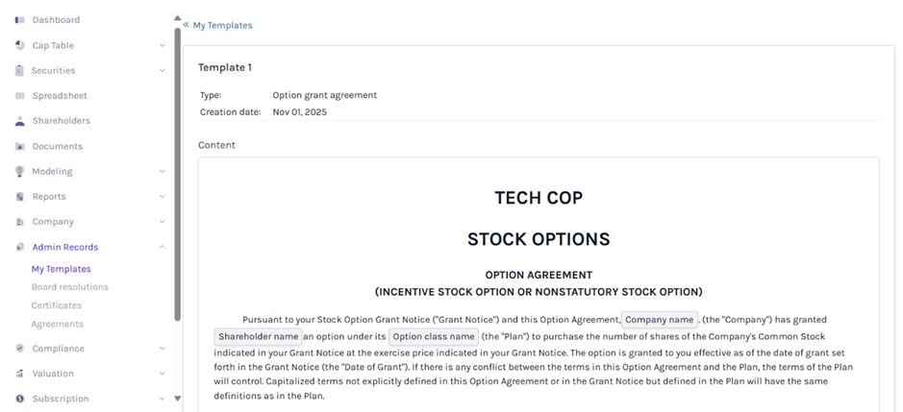Click the Subscription icon in sidebar
The width and height of the screenshot is (903, 412).
point(20,399)
